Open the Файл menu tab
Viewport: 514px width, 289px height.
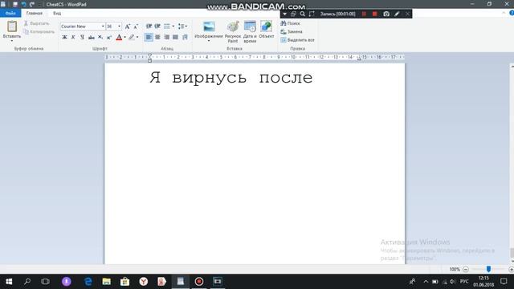tap(10, 13)
